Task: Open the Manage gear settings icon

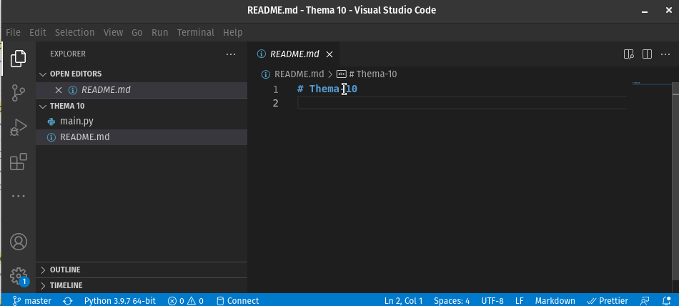Action: [18, 276]
